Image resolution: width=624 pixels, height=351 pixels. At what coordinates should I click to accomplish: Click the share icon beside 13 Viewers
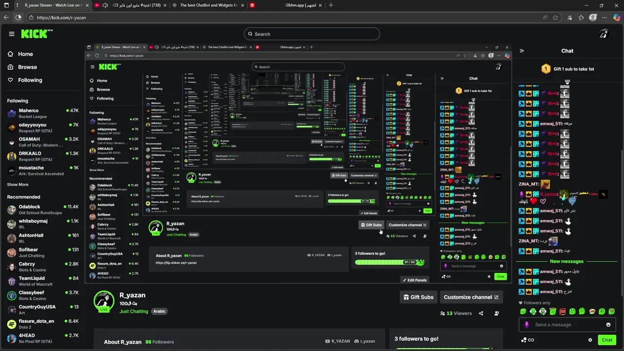(x=481, y=313)
